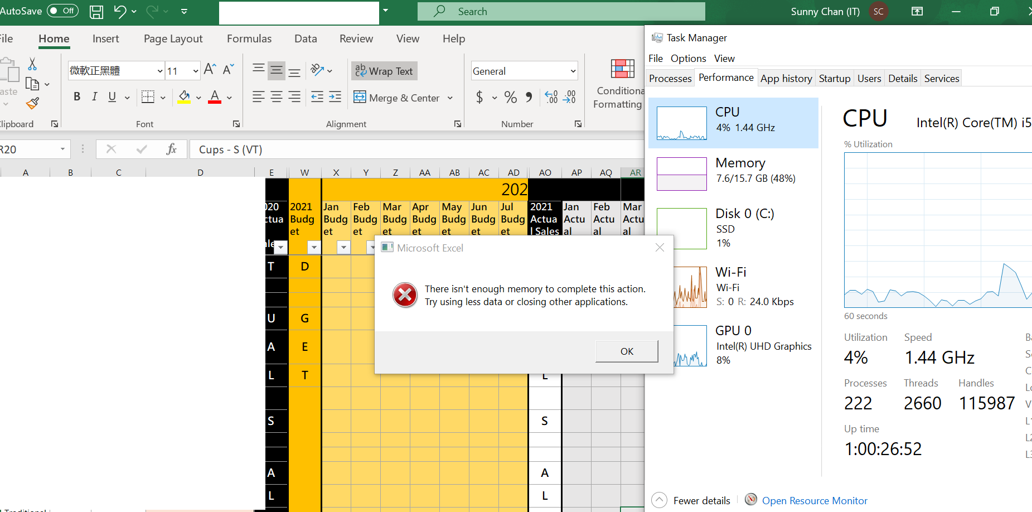Click the Ribbon Display Options icon
Viewport: 1032px width, 512px height.
point(917,11)
